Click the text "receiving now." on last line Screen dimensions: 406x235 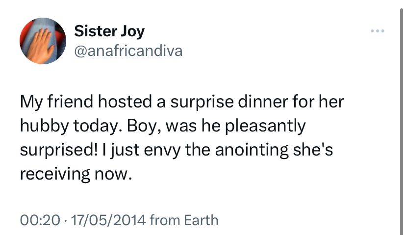[x=76, y=174]
